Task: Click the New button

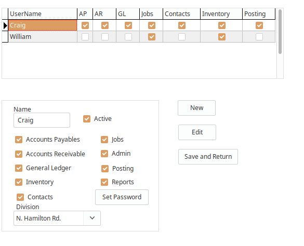Action: (x=196, y=108)
